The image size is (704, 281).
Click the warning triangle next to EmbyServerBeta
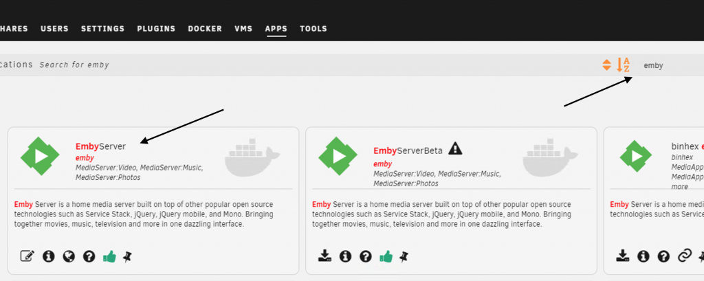click(x=455, y=148)
